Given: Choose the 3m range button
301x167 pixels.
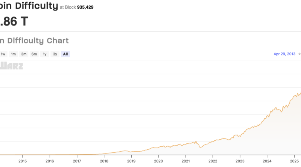Looking at the screenshot, I should (x=24, y=54).
